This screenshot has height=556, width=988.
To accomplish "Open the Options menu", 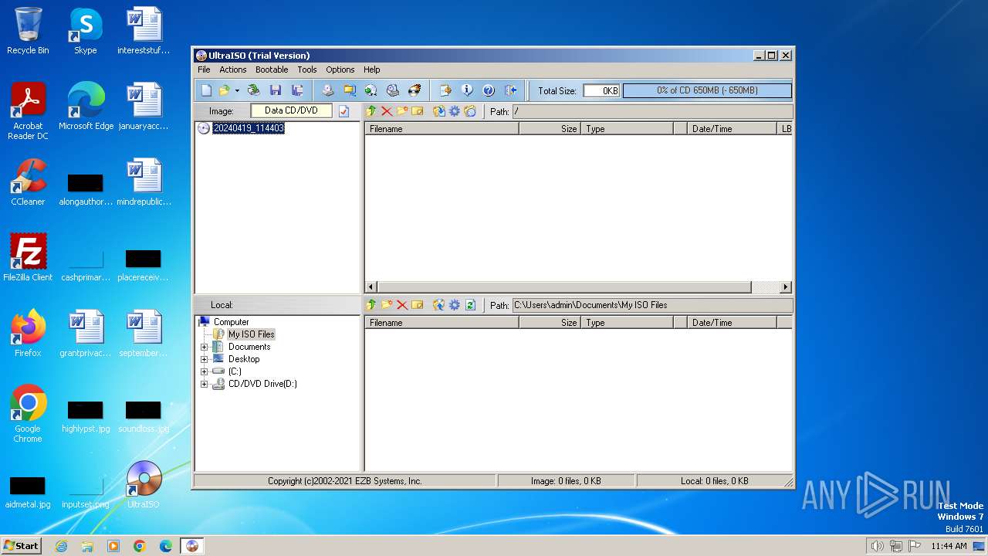I will point(340,69).
